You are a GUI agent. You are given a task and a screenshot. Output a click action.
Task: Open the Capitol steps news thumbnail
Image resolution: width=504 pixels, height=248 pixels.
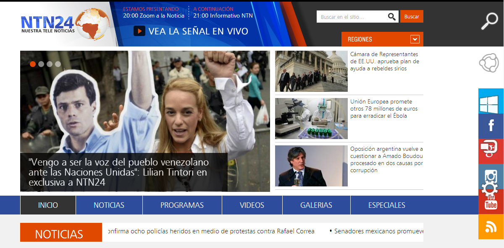coord(311,71)
